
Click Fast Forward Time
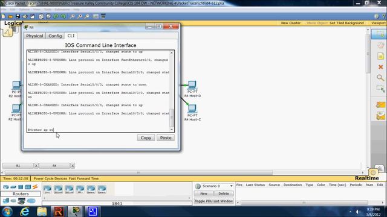pos(83,178)
